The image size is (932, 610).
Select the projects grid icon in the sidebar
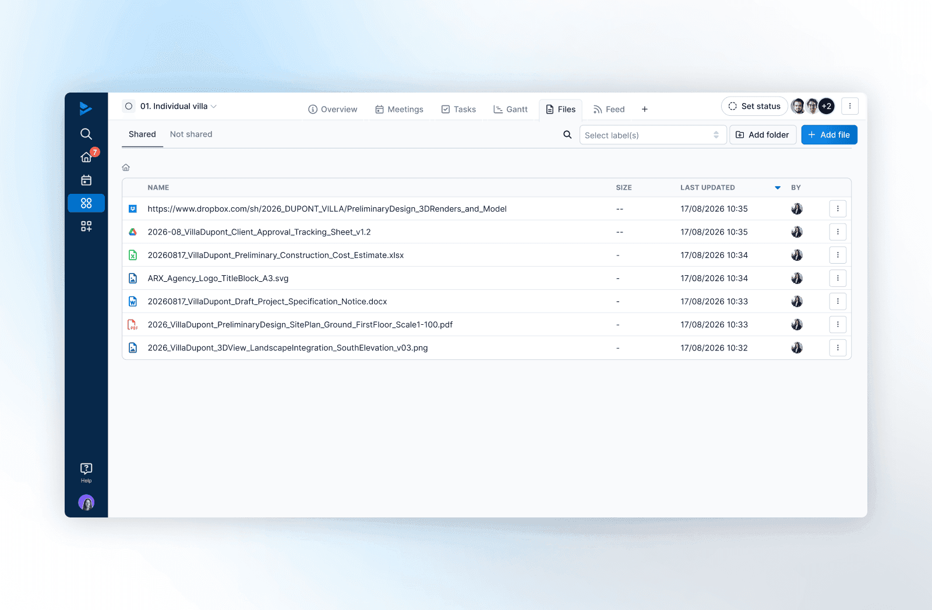(86, 203)
